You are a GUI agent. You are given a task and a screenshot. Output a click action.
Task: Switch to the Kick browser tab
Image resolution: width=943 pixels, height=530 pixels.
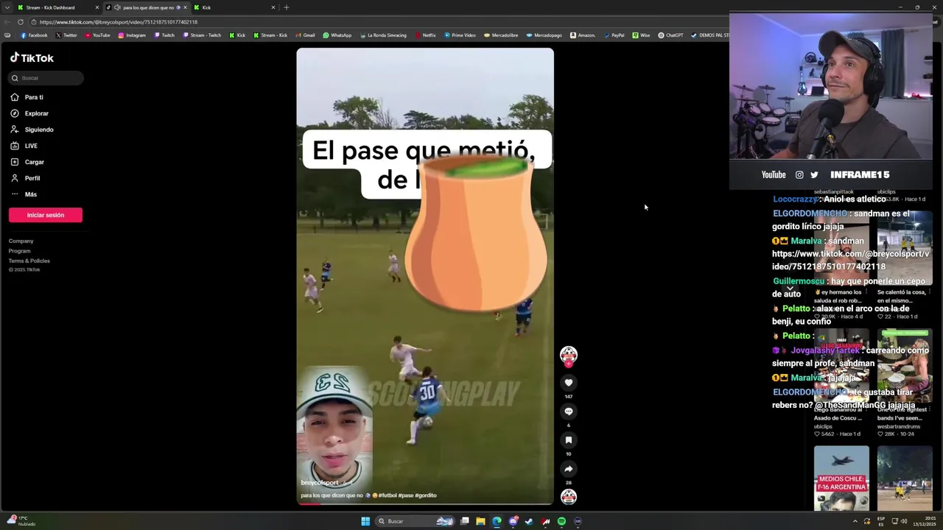(234, 7)
